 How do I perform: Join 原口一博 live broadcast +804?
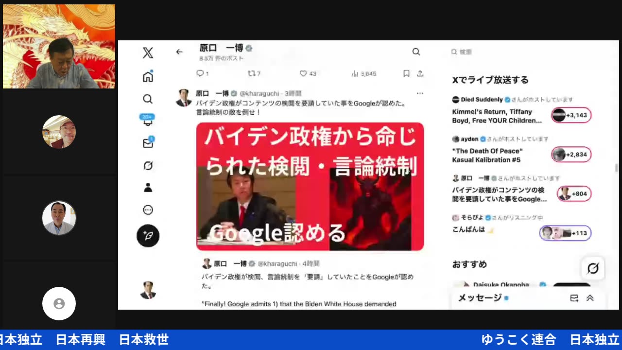click(574, 194)
